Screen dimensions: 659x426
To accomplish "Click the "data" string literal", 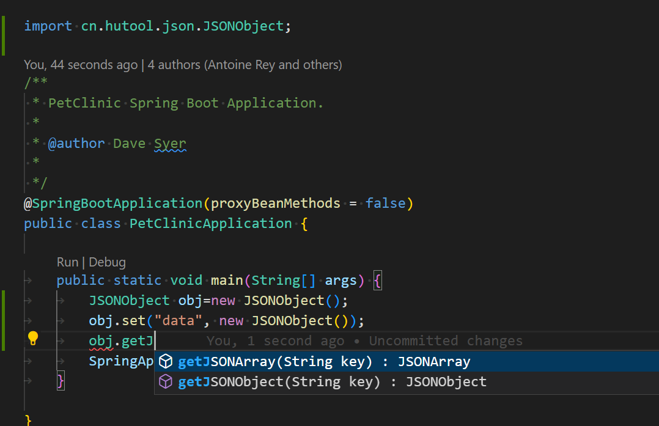I will [179, 320].
